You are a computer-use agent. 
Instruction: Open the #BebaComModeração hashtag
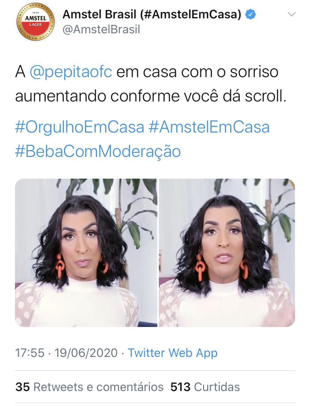(x=98, y=151)
